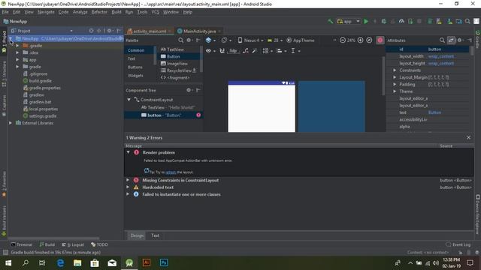Screen dimensions: 481x270
Task: Click the Windows Start button
Action: pyautogui.click(x=8, y=263)
